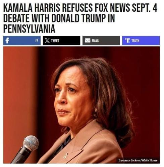Click the word PENNSYLVANIA in the headline
This screenshot has width=164, height=167.
pos(29,29)
